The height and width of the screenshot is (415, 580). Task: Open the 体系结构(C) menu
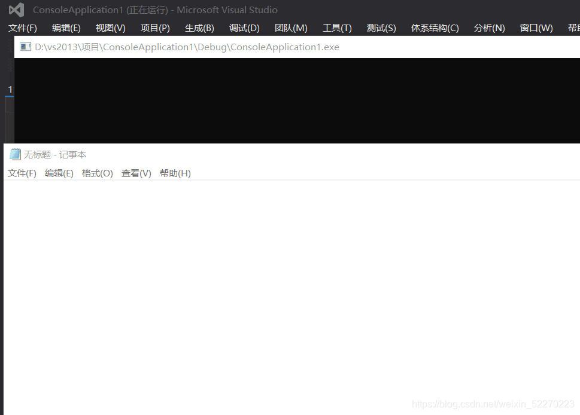click(435, 28)
